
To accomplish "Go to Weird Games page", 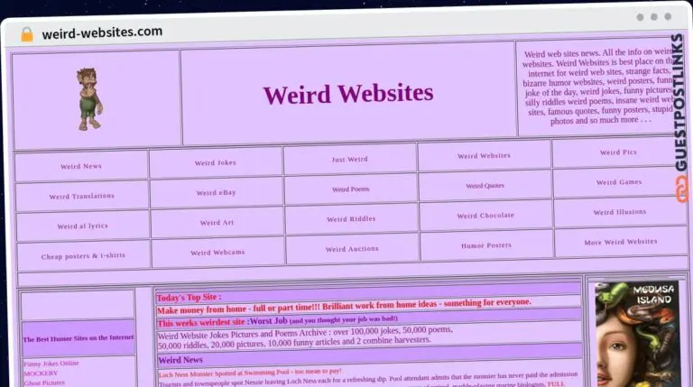I will click(x=619, y=182).
